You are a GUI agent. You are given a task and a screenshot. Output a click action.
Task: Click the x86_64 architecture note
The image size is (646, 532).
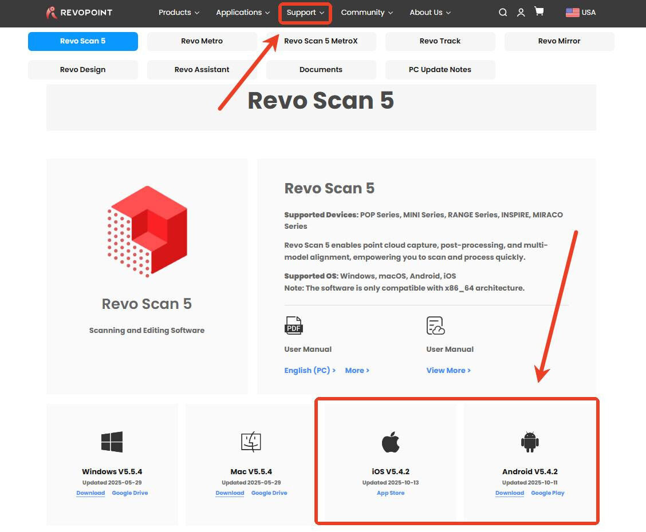click(404, 288)
